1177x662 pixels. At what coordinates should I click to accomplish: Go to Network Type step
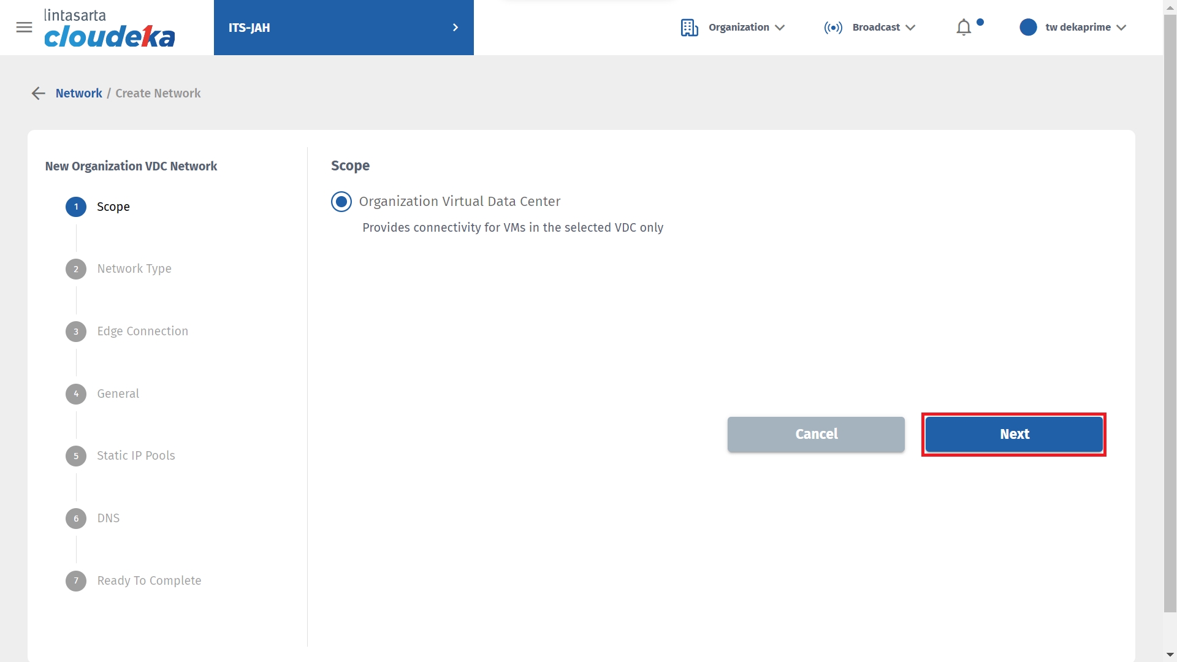[x=134, y=269]
